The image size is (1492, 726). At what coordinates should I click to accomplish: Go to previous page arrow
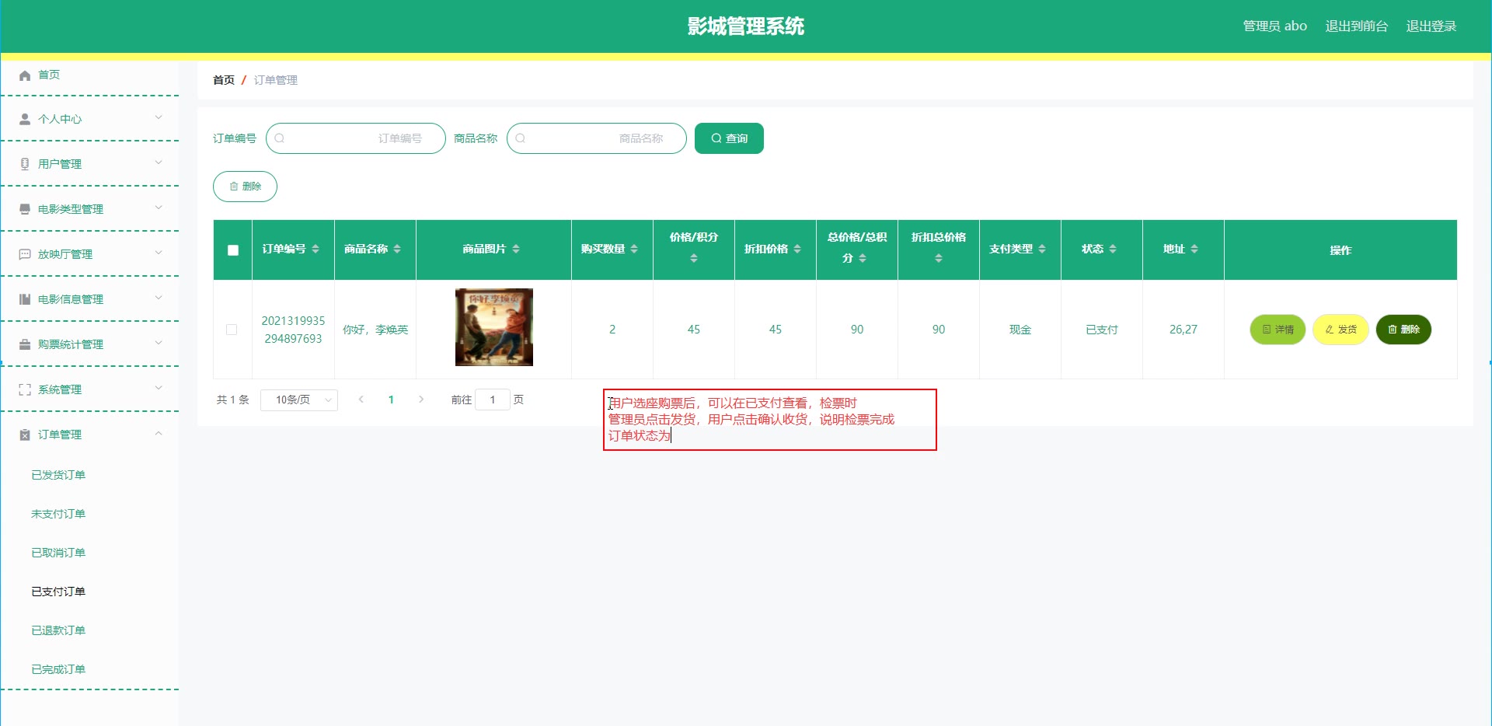[x=361, y=400]
